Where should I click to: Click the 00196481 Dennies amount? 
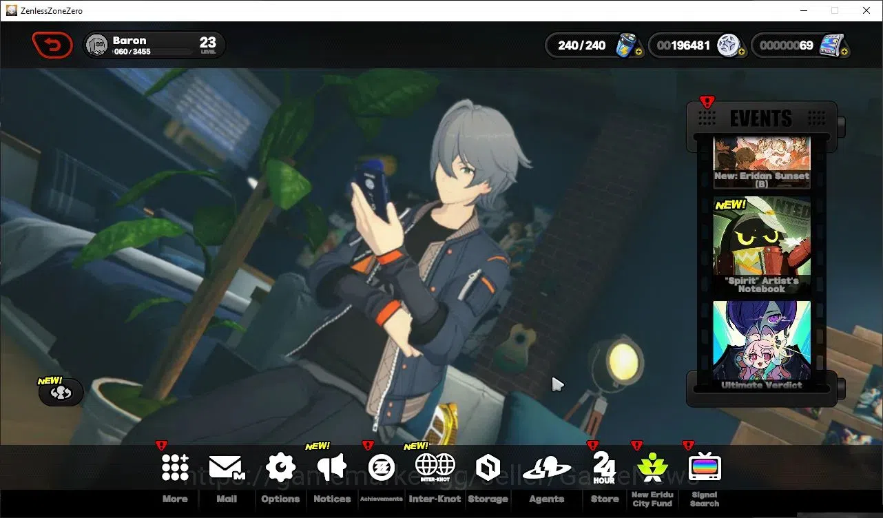(683, 45)
